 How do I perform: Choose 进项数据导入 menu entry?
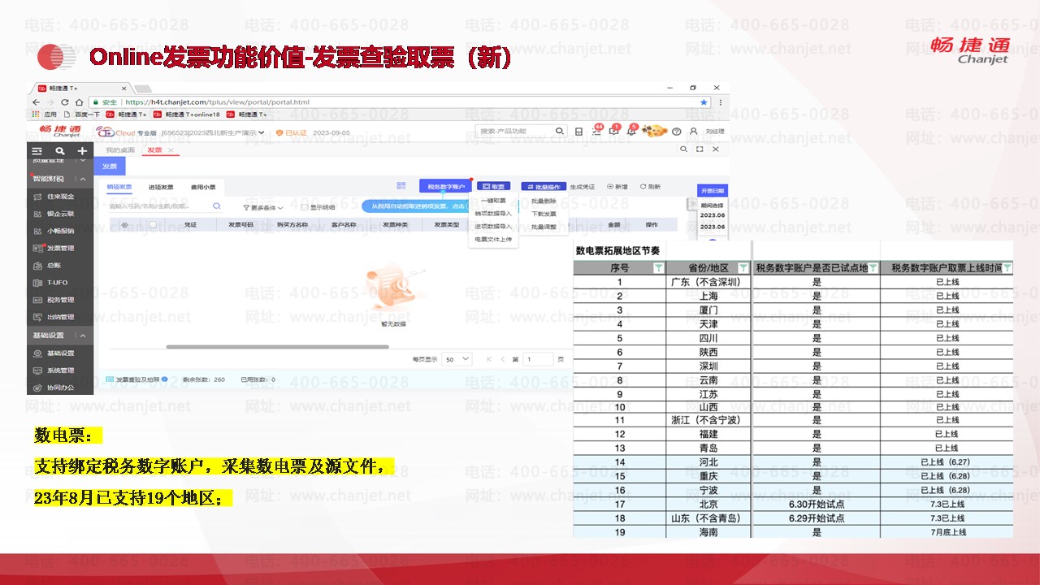pyautogui.click(x=494, y=227)
